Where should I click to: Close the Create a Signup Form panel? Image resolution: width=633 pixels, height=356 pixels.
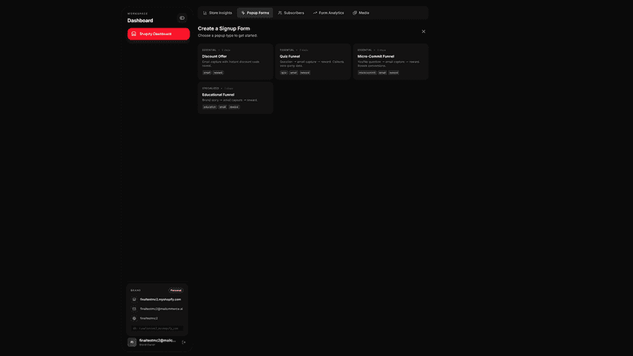click(x=424, y=31)
